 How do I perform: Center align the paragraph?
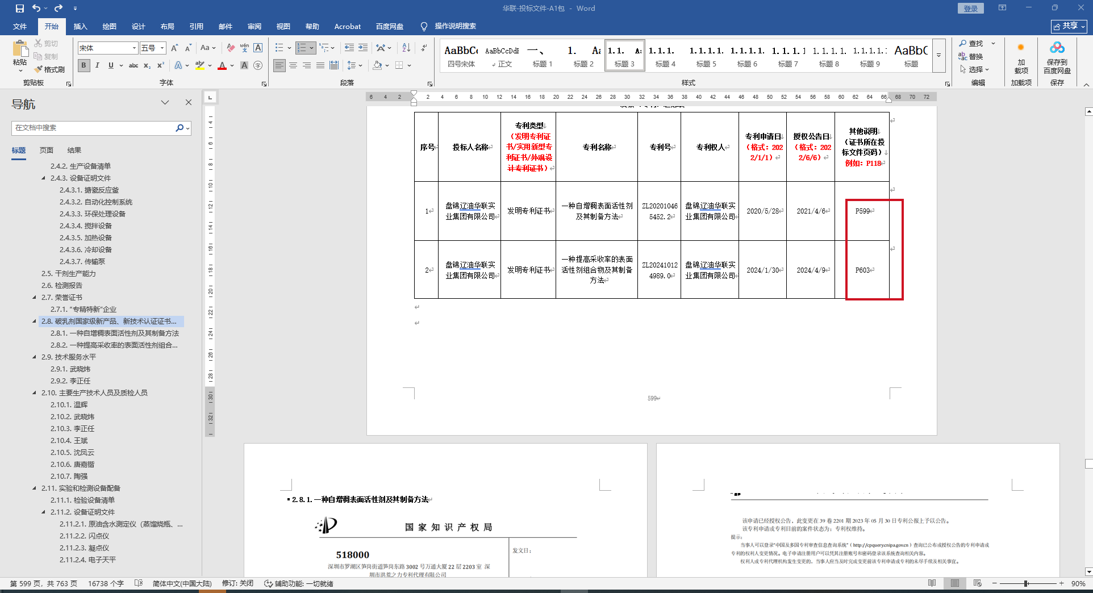(x=293, y=66)
